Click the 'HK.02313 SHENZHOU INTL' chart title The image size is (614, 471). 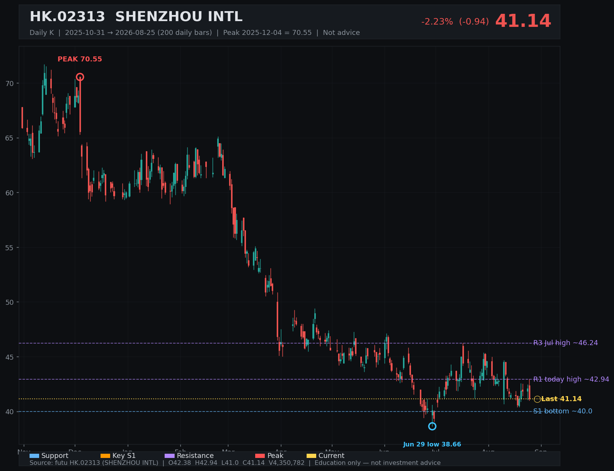(136, 17)
